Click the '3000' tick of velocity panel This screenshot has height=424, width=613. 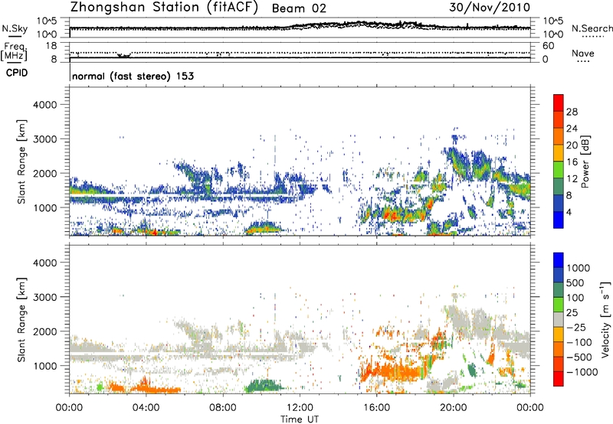point(45,297)
